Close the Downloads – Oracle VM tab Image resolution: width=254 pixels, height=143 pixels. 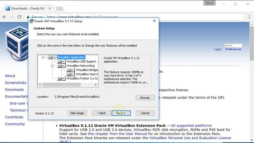[50, 8]
